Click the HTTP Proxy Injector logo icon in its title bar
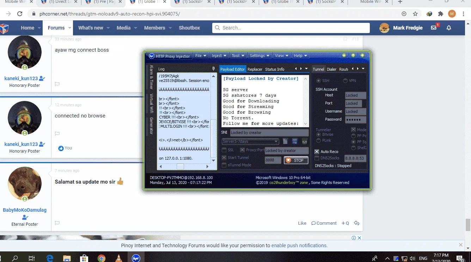The height and width of the screenshot is (262, 471). [152, 56]
